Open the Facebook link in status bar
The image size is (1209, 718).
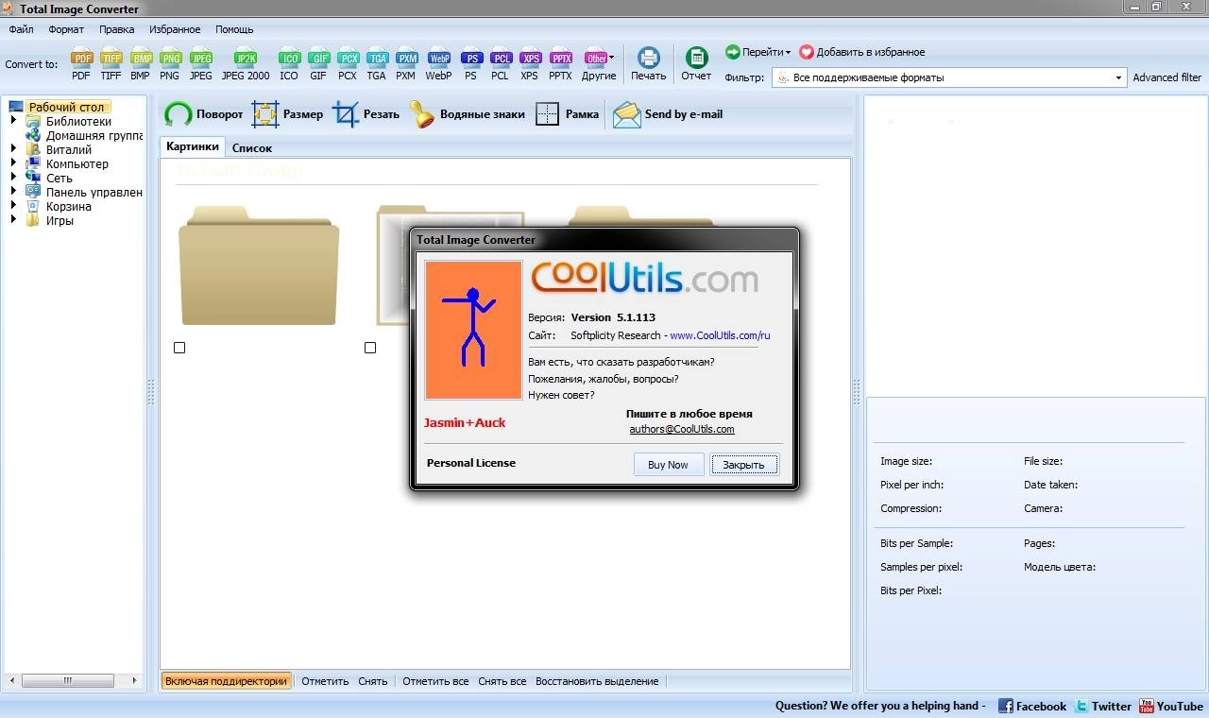pos(1032,706)
